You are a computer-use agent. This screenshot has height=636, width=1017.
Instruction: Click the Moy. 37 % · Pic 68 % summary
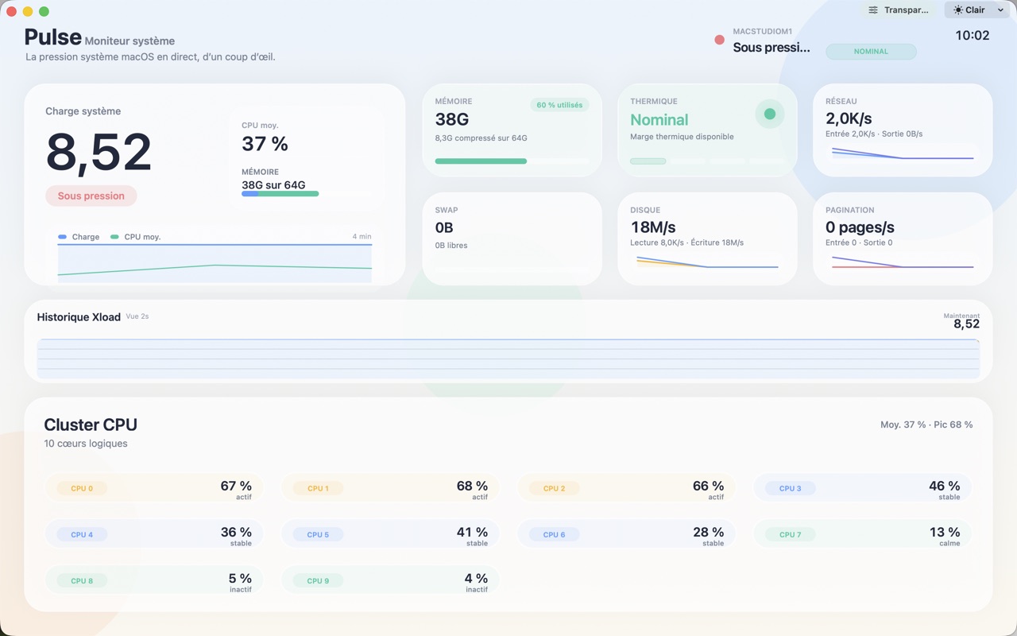tap(926, 425)
